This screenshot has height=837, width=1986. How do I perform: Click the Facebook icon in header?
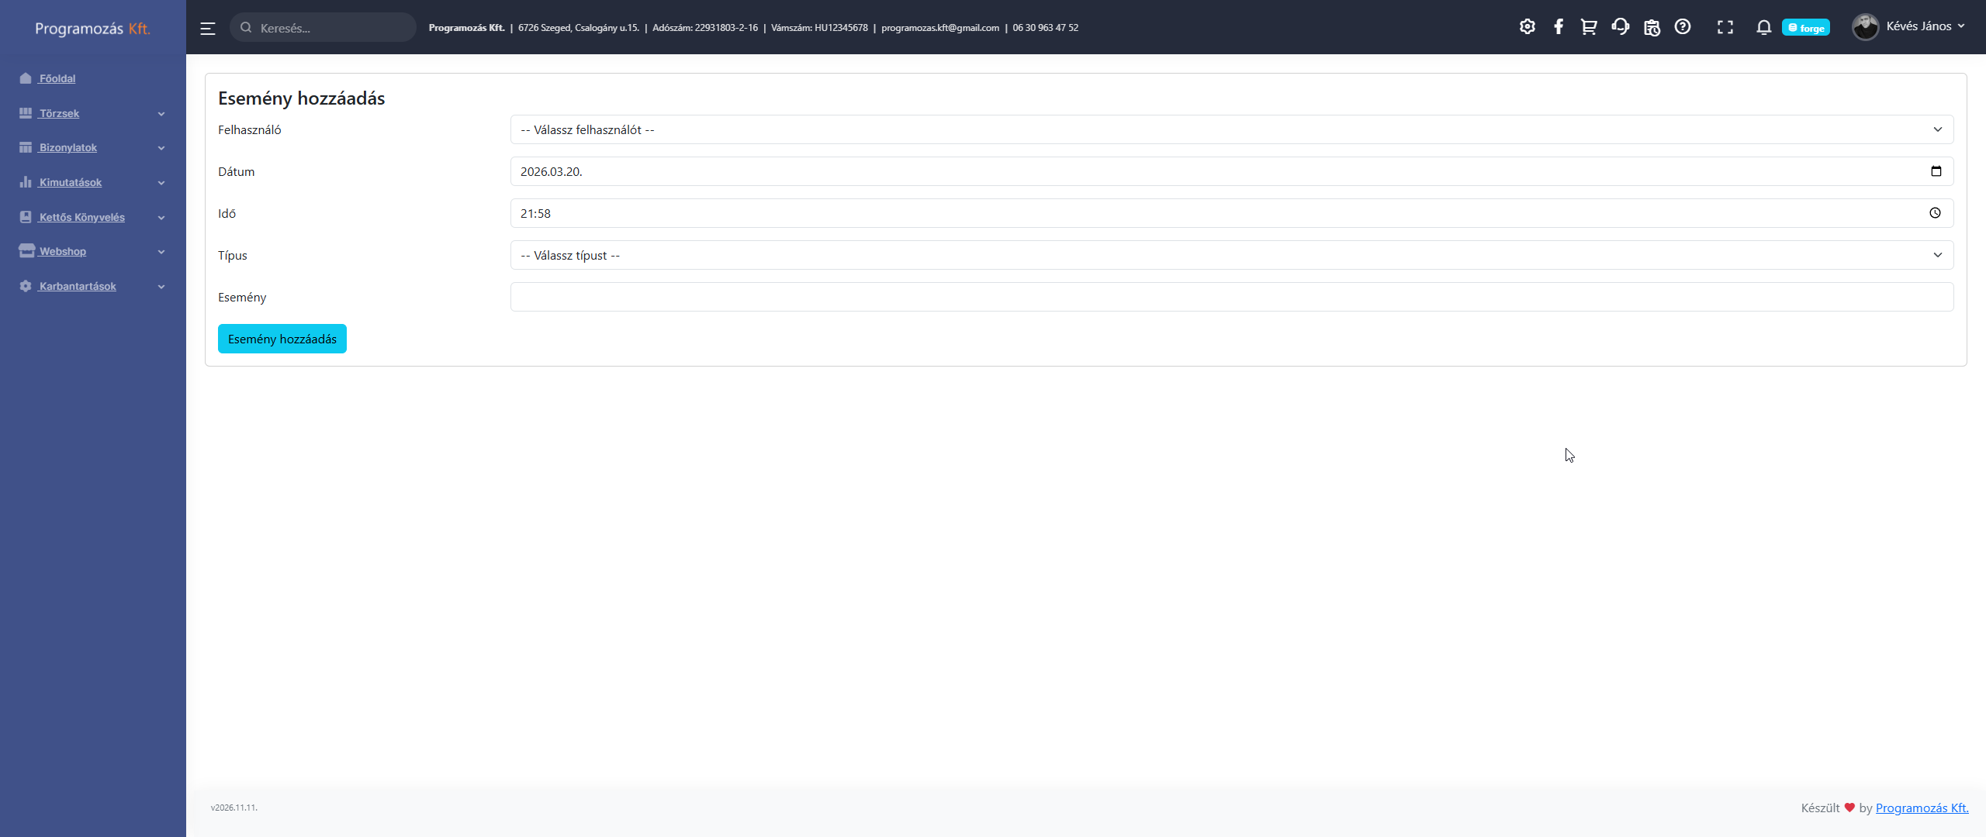1558,27
